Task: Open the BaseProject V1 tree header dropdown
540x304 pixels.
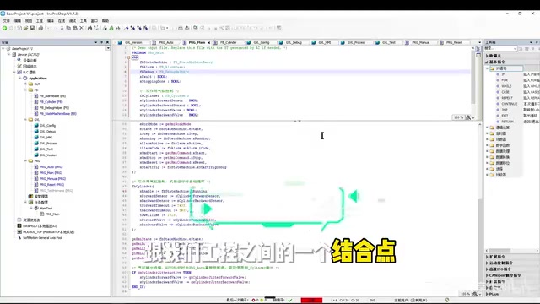Action: click(x=108, y=49)
